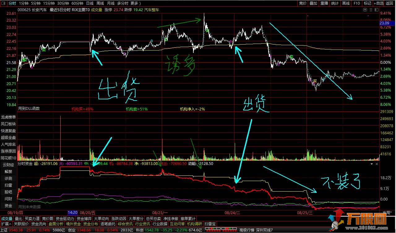This screenshot has width=396, height=233.
Task: Open 人气排名 in the side panel
Action: 8,145
